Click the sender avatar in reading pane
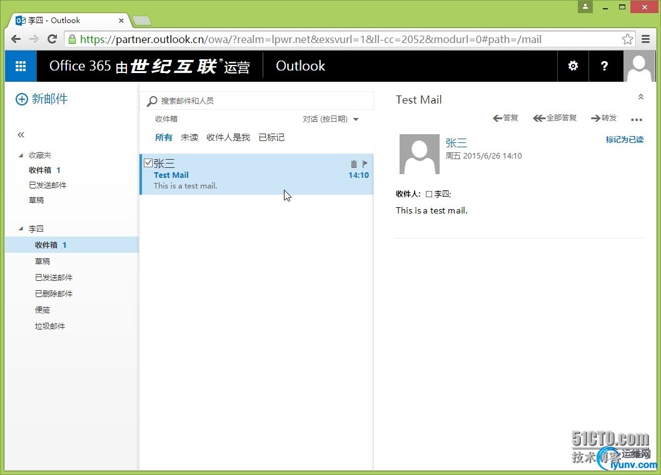 420,154
